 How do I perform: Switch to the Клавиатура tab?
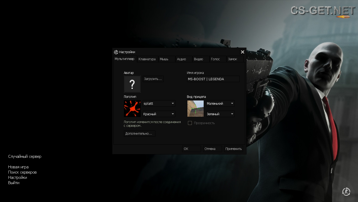point(147,59)
